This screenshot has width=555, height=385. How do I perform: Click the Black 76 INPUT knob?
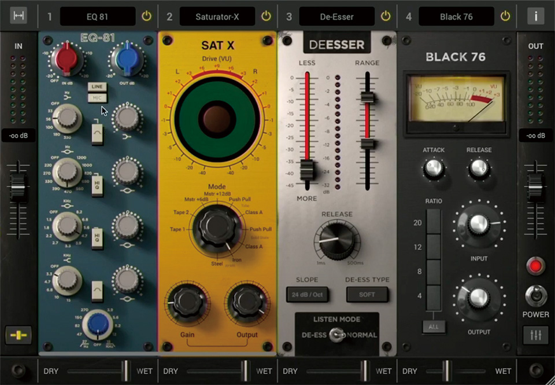(479, 225)
